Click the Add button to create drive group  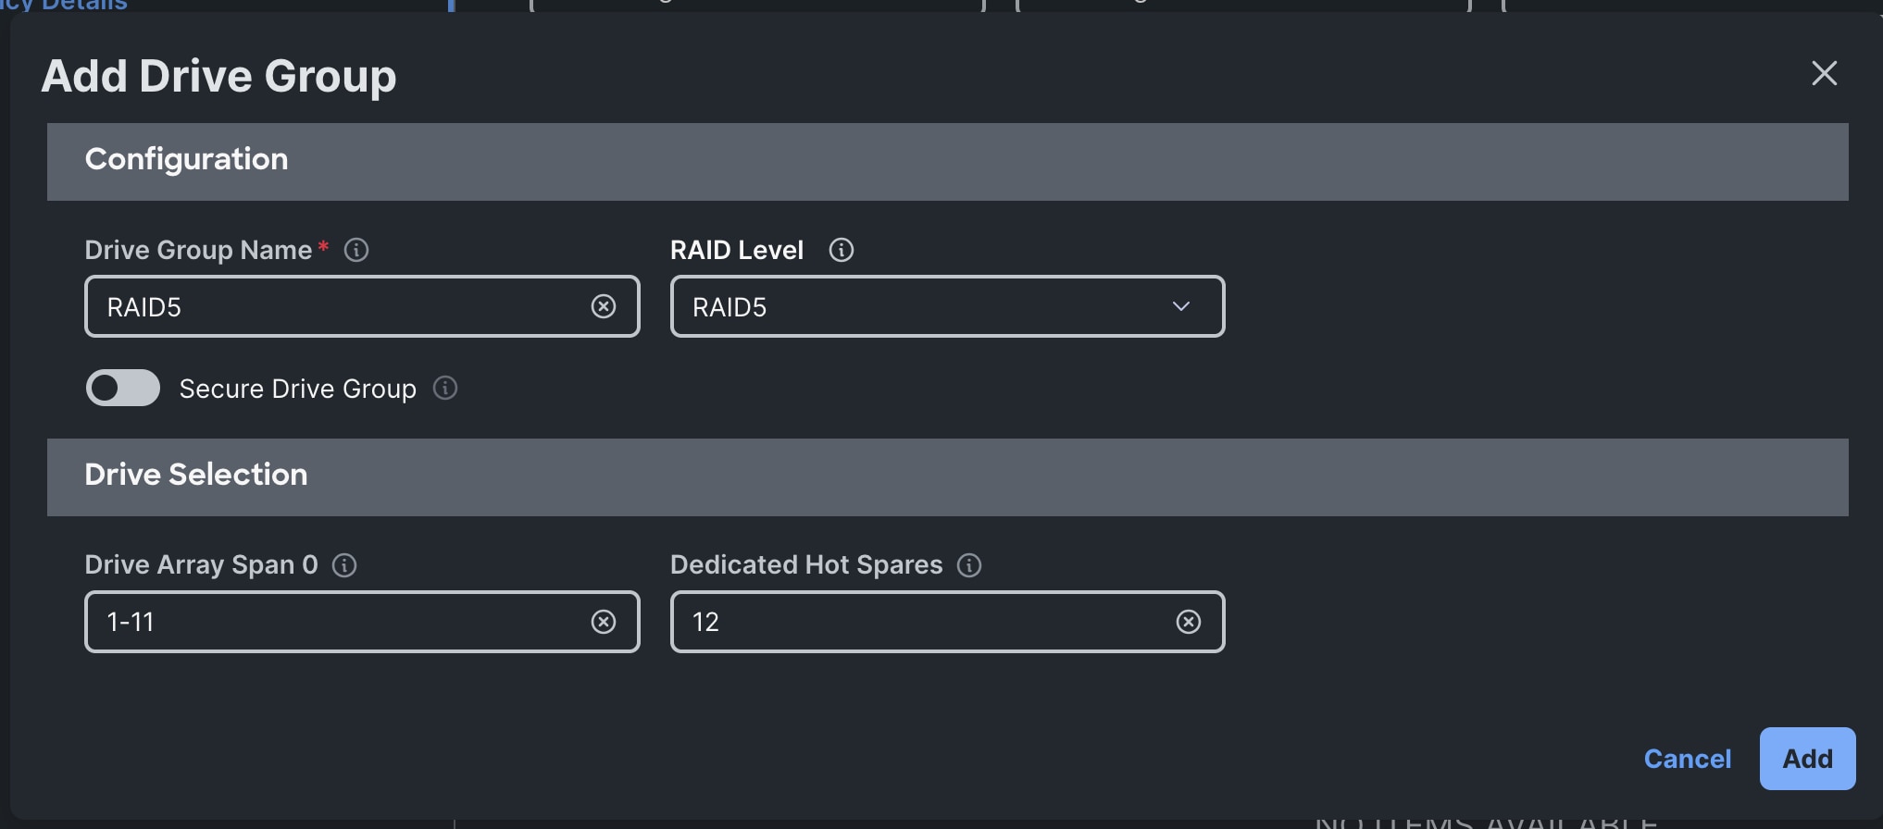[x=1806, y=758]
